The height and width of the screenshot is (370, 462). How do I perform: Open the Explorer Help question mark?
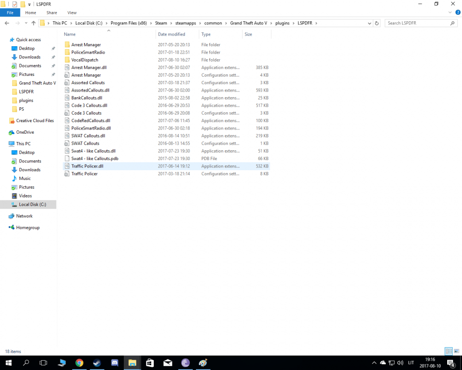458,12
